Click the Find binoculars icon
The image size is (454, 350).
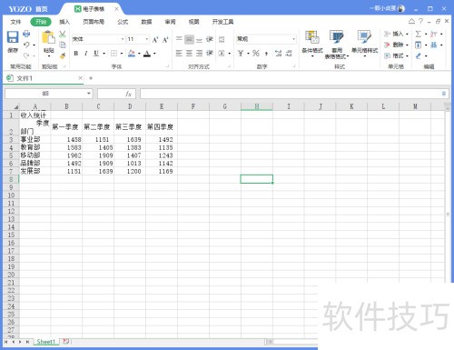[x=434, y=45]
